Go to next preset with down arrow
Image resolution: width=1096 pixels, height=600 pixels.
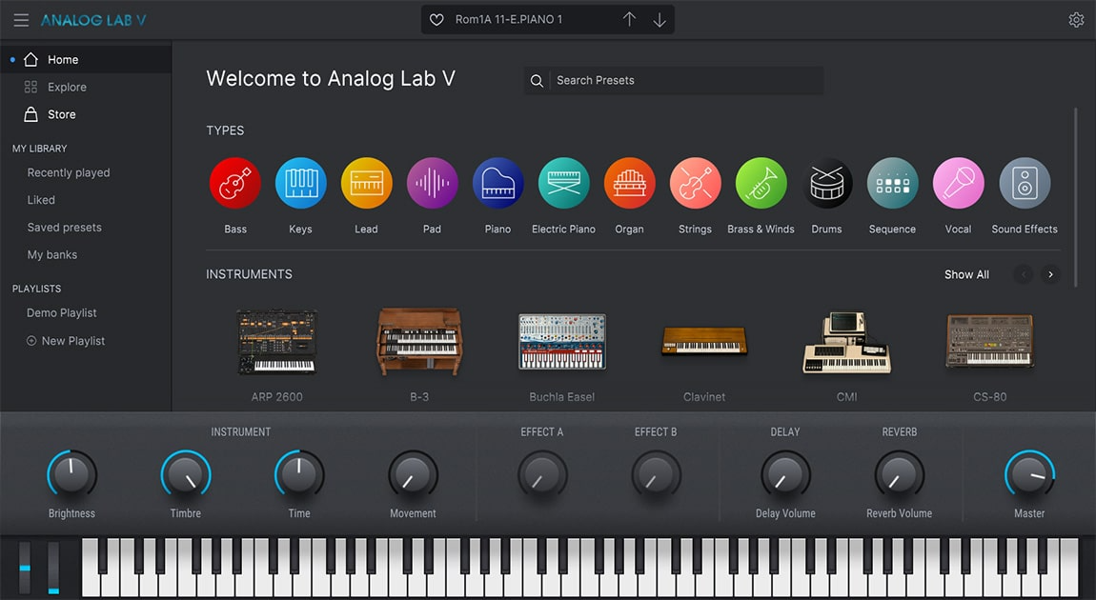[660, 20]
